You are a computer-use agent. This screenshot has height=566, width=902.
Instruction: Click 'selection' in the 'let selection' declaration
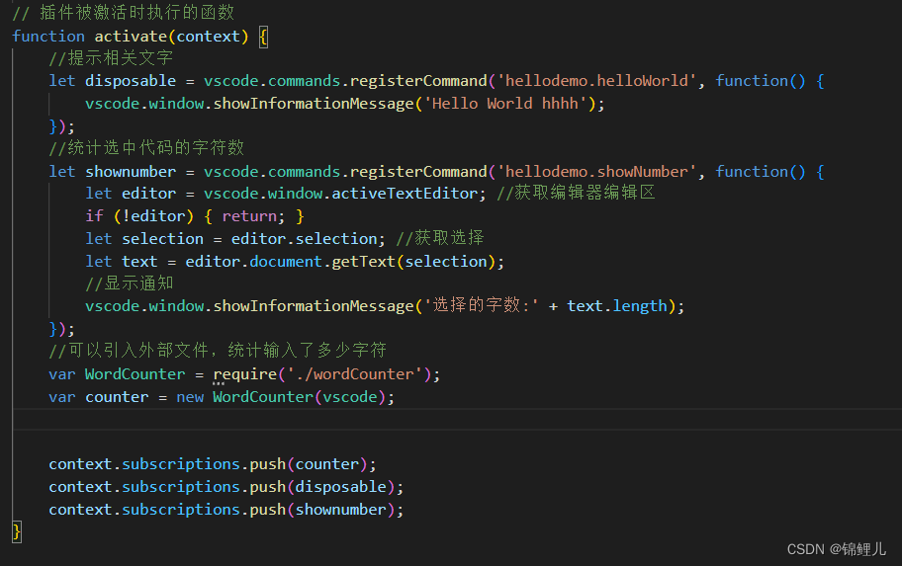pyautogui.click(x=163, y=239)
